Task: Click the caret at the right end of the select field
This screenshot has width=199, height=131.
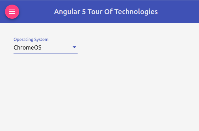Action: (74, 47)
